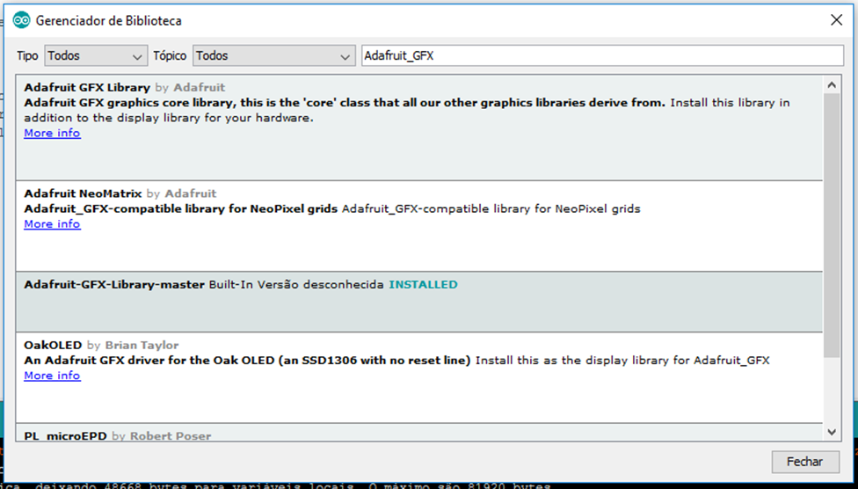Close the Gerenciador de Biblioteca dialog
The width and height of the screenshot is (858, 489).
tap(836, 20)
